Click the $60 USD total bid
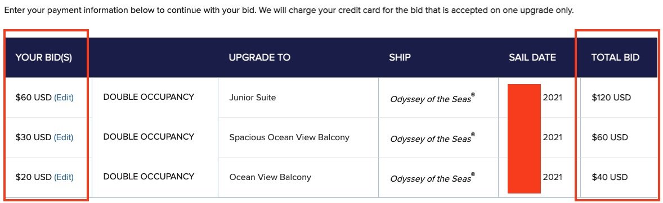Viewport: 663px width, 203px height. (x=610, y=137)
